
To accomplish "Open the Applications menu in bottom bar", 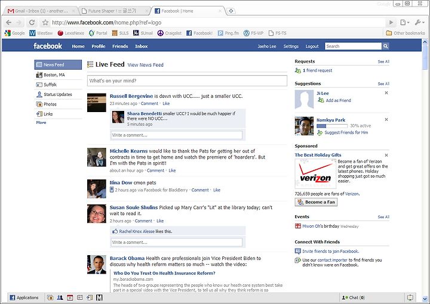I will pos(24,297).
